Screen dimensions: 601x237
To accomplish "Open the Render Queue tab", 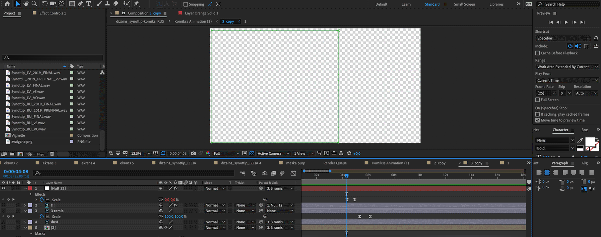I will coord(335,163).
